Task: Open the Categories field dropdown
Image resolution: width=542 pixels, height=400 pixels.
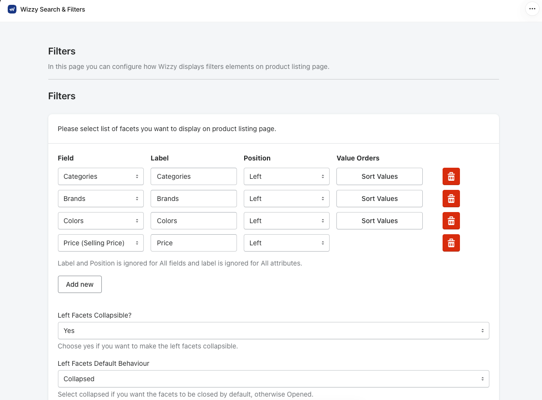Action: [100, 176]
